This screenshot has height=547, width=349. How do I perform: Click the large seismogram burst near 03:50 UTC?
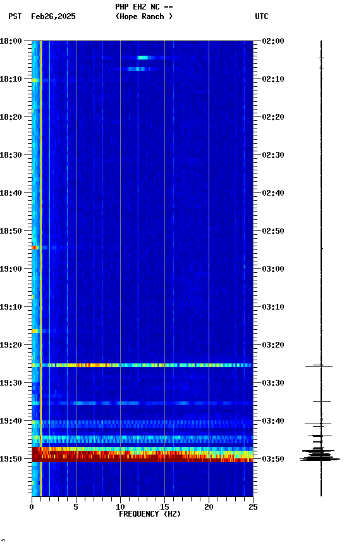coord(320,455)
